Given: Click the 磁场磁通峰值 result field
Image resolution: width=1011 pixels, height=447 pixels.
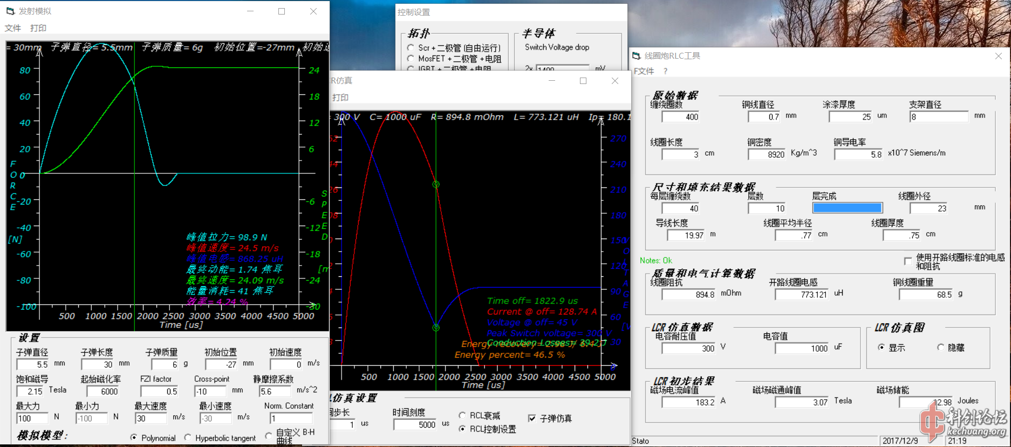Looking at the screenshot, I should coord(802,402).
